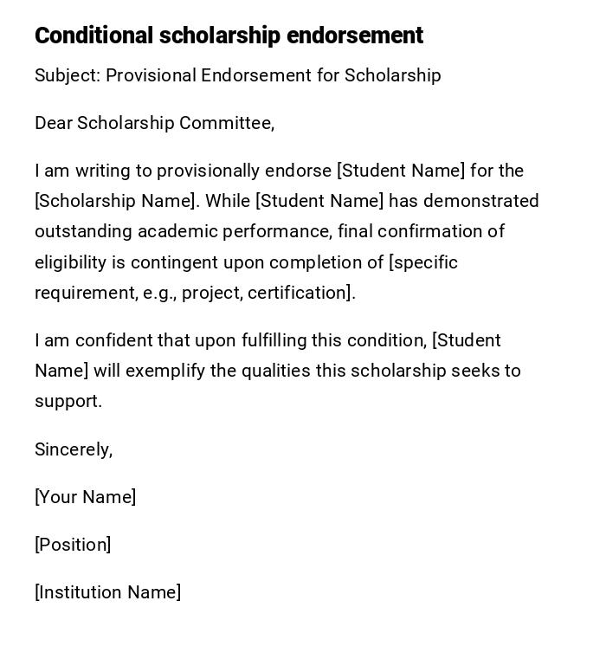Viewport: 606px width, 646px height.
Task: Select the [Student Name] placeholder following "While"
Action: (x=319, y=201)
